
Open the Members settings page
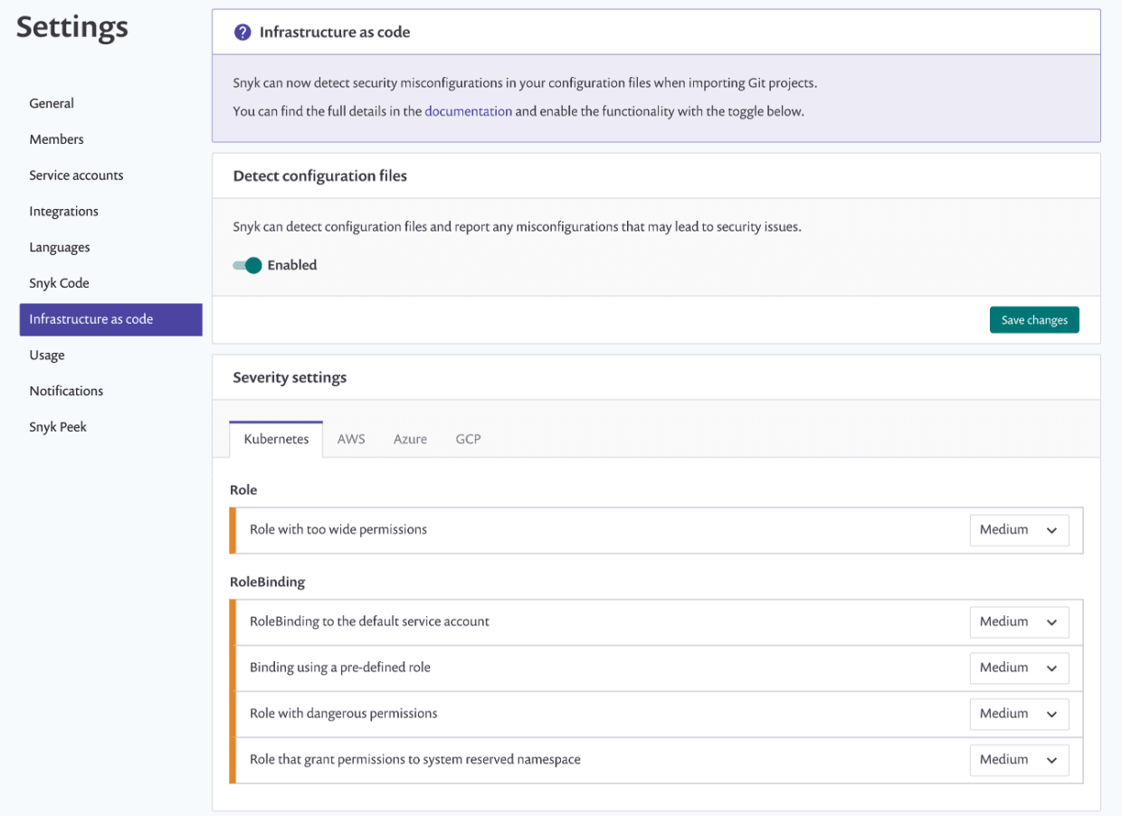click(x=56, y=139)
